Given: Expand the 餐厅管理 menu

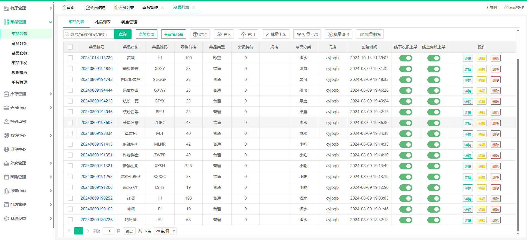Looking at the screenshot, I should point(51,8).
